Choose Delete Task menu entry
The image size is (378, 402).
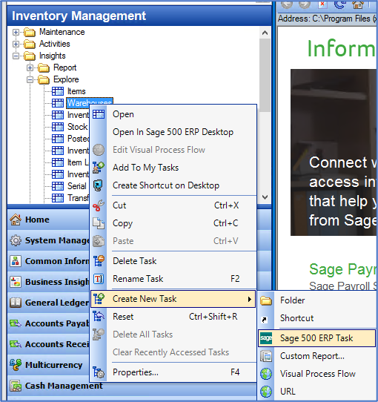(173, 261)
